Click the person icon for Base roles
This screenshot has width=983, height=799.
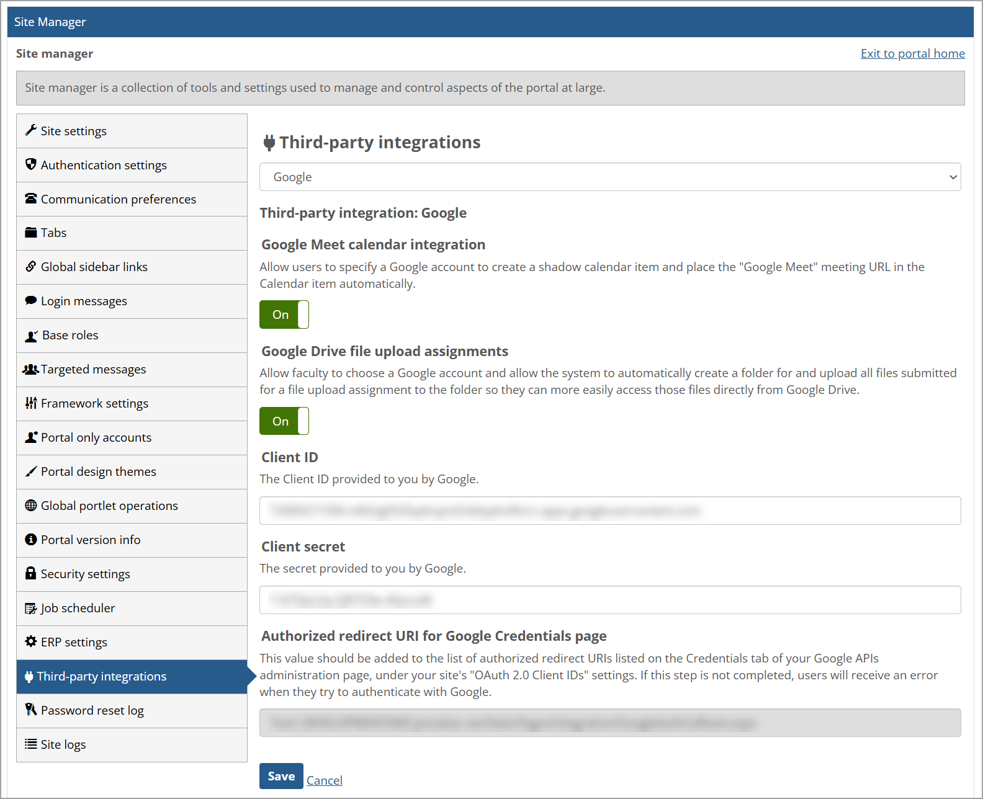tap(31, 336)
